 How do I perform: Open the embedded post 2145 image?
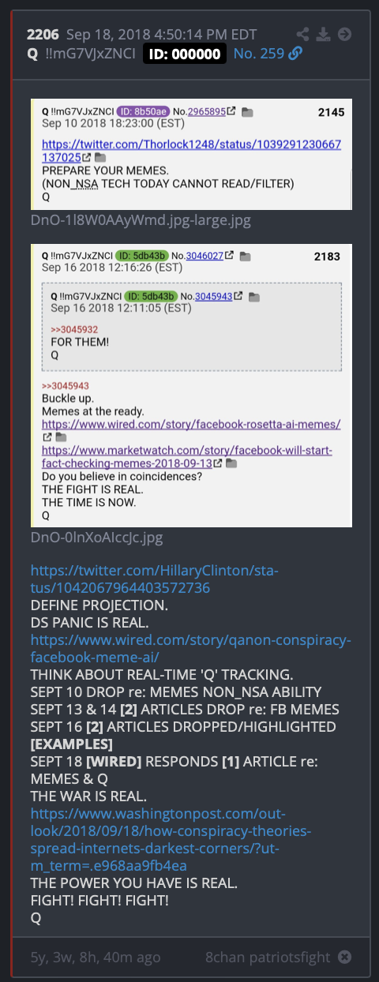coord(191,154)
